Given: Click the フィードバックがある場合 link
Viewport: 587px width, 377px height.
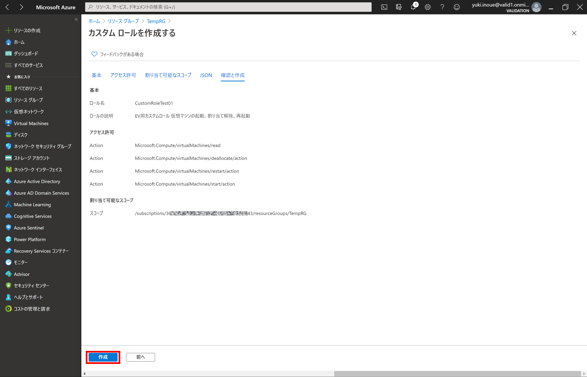Looking at the screenshot, I should [x=118, y=54].
